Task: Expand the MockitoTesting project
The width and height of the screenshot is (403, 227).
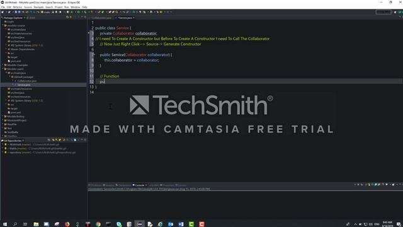Action: tap(3, 116)
